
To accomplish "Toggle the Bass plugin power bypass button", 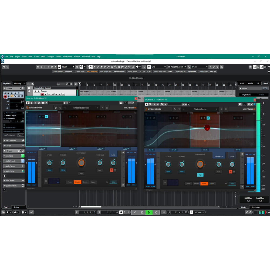I will coord(56,108).
